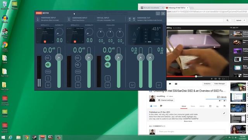Open video settings gear in player
This screenshot has height=140, width=248.
pyautogui.click(x=219, y=79)
